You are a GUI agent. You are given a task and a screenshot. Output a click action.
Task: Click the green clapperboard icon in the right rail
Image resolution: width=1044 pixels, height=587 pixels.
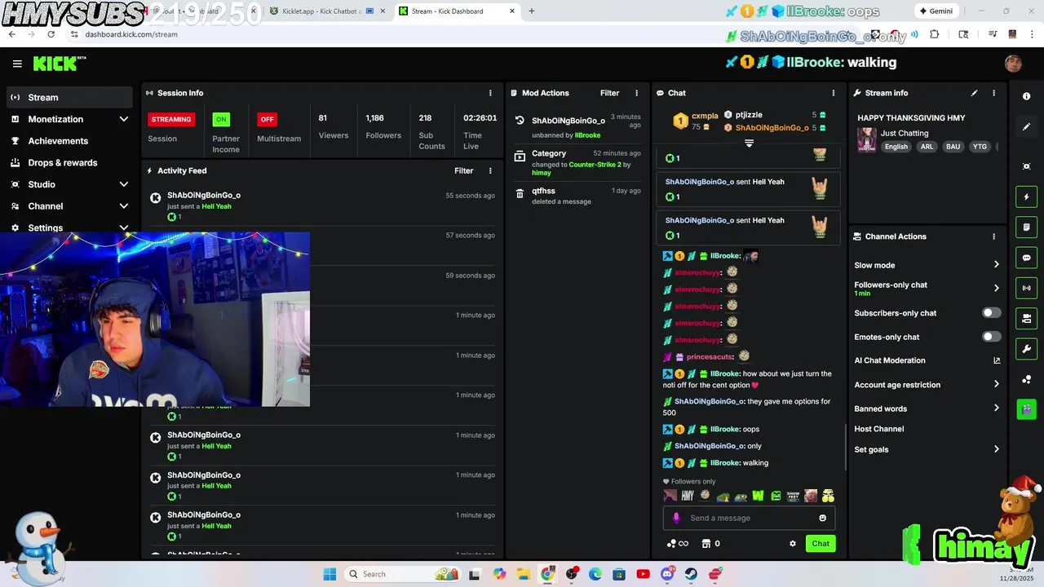click(x=1027, y=409)
